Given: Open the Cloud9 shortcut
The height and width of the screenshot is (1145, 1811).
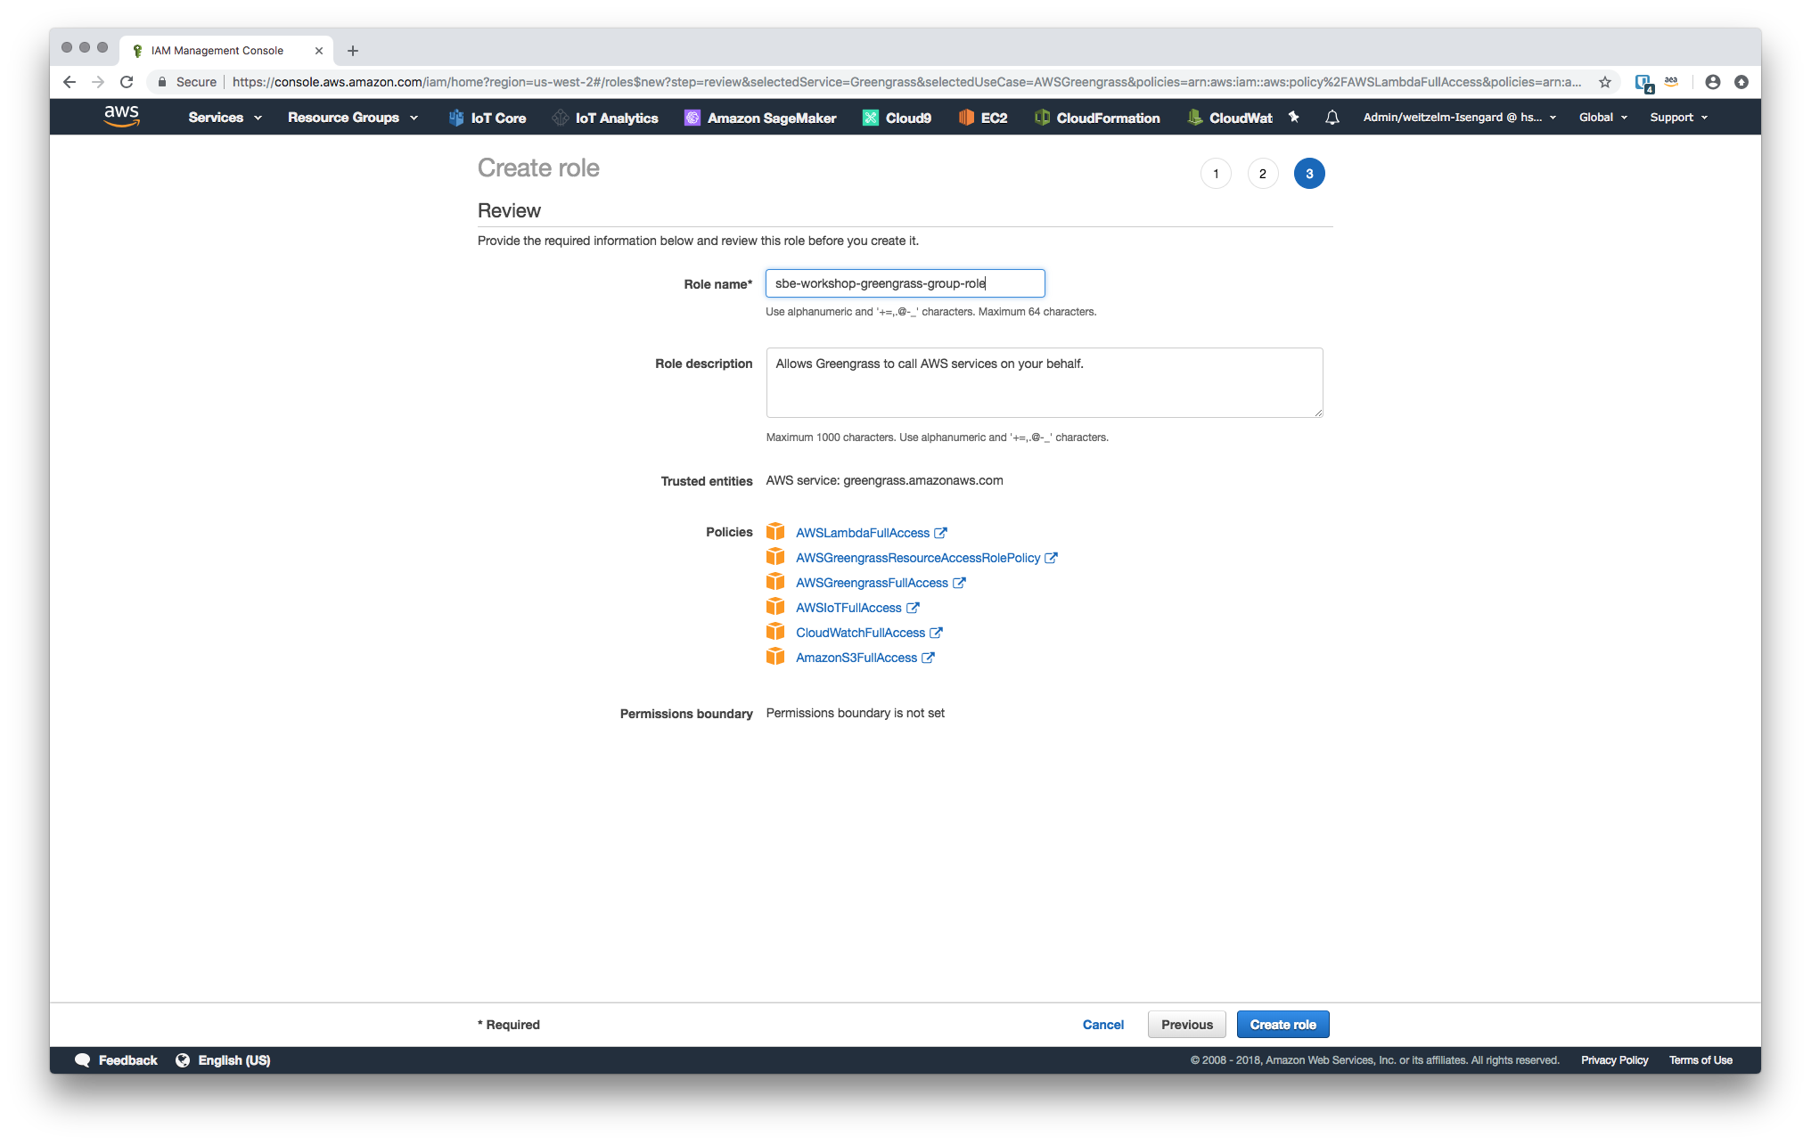Looking at the screenshot, I should [x=897, y=118].
